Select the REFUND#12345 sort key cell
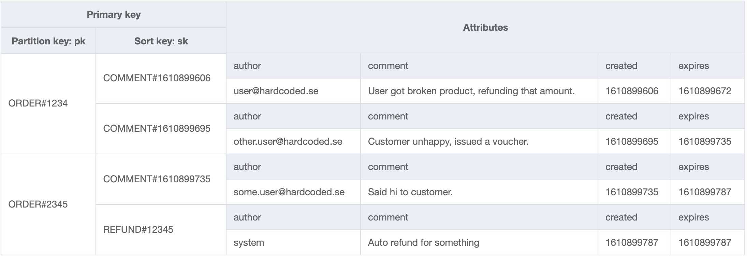 tap(161, 230)
